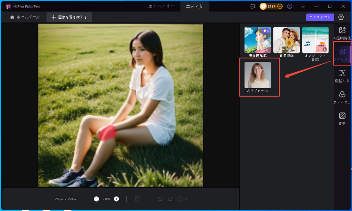This screenshot has height=211, width=352.
Task: Click the redo arrow
Action: [170, 199]
